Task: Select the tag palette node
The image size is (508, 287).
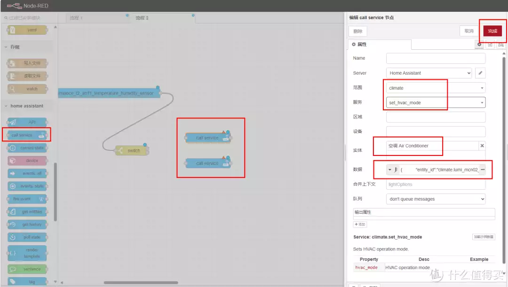Action: click(x=28, y=282)
